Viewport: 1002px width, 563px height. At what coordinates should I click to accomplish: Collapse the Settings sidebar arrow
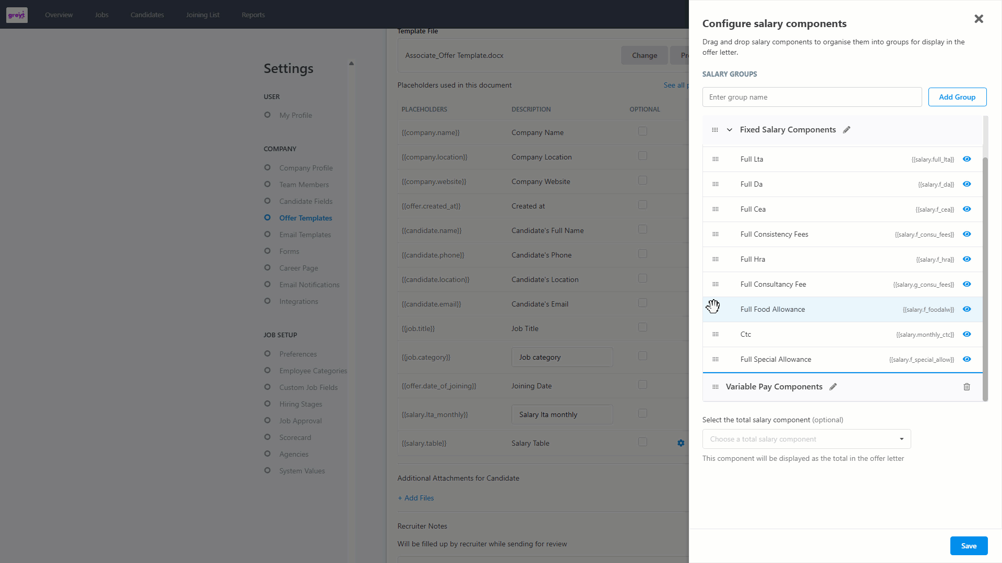(351, 64)
